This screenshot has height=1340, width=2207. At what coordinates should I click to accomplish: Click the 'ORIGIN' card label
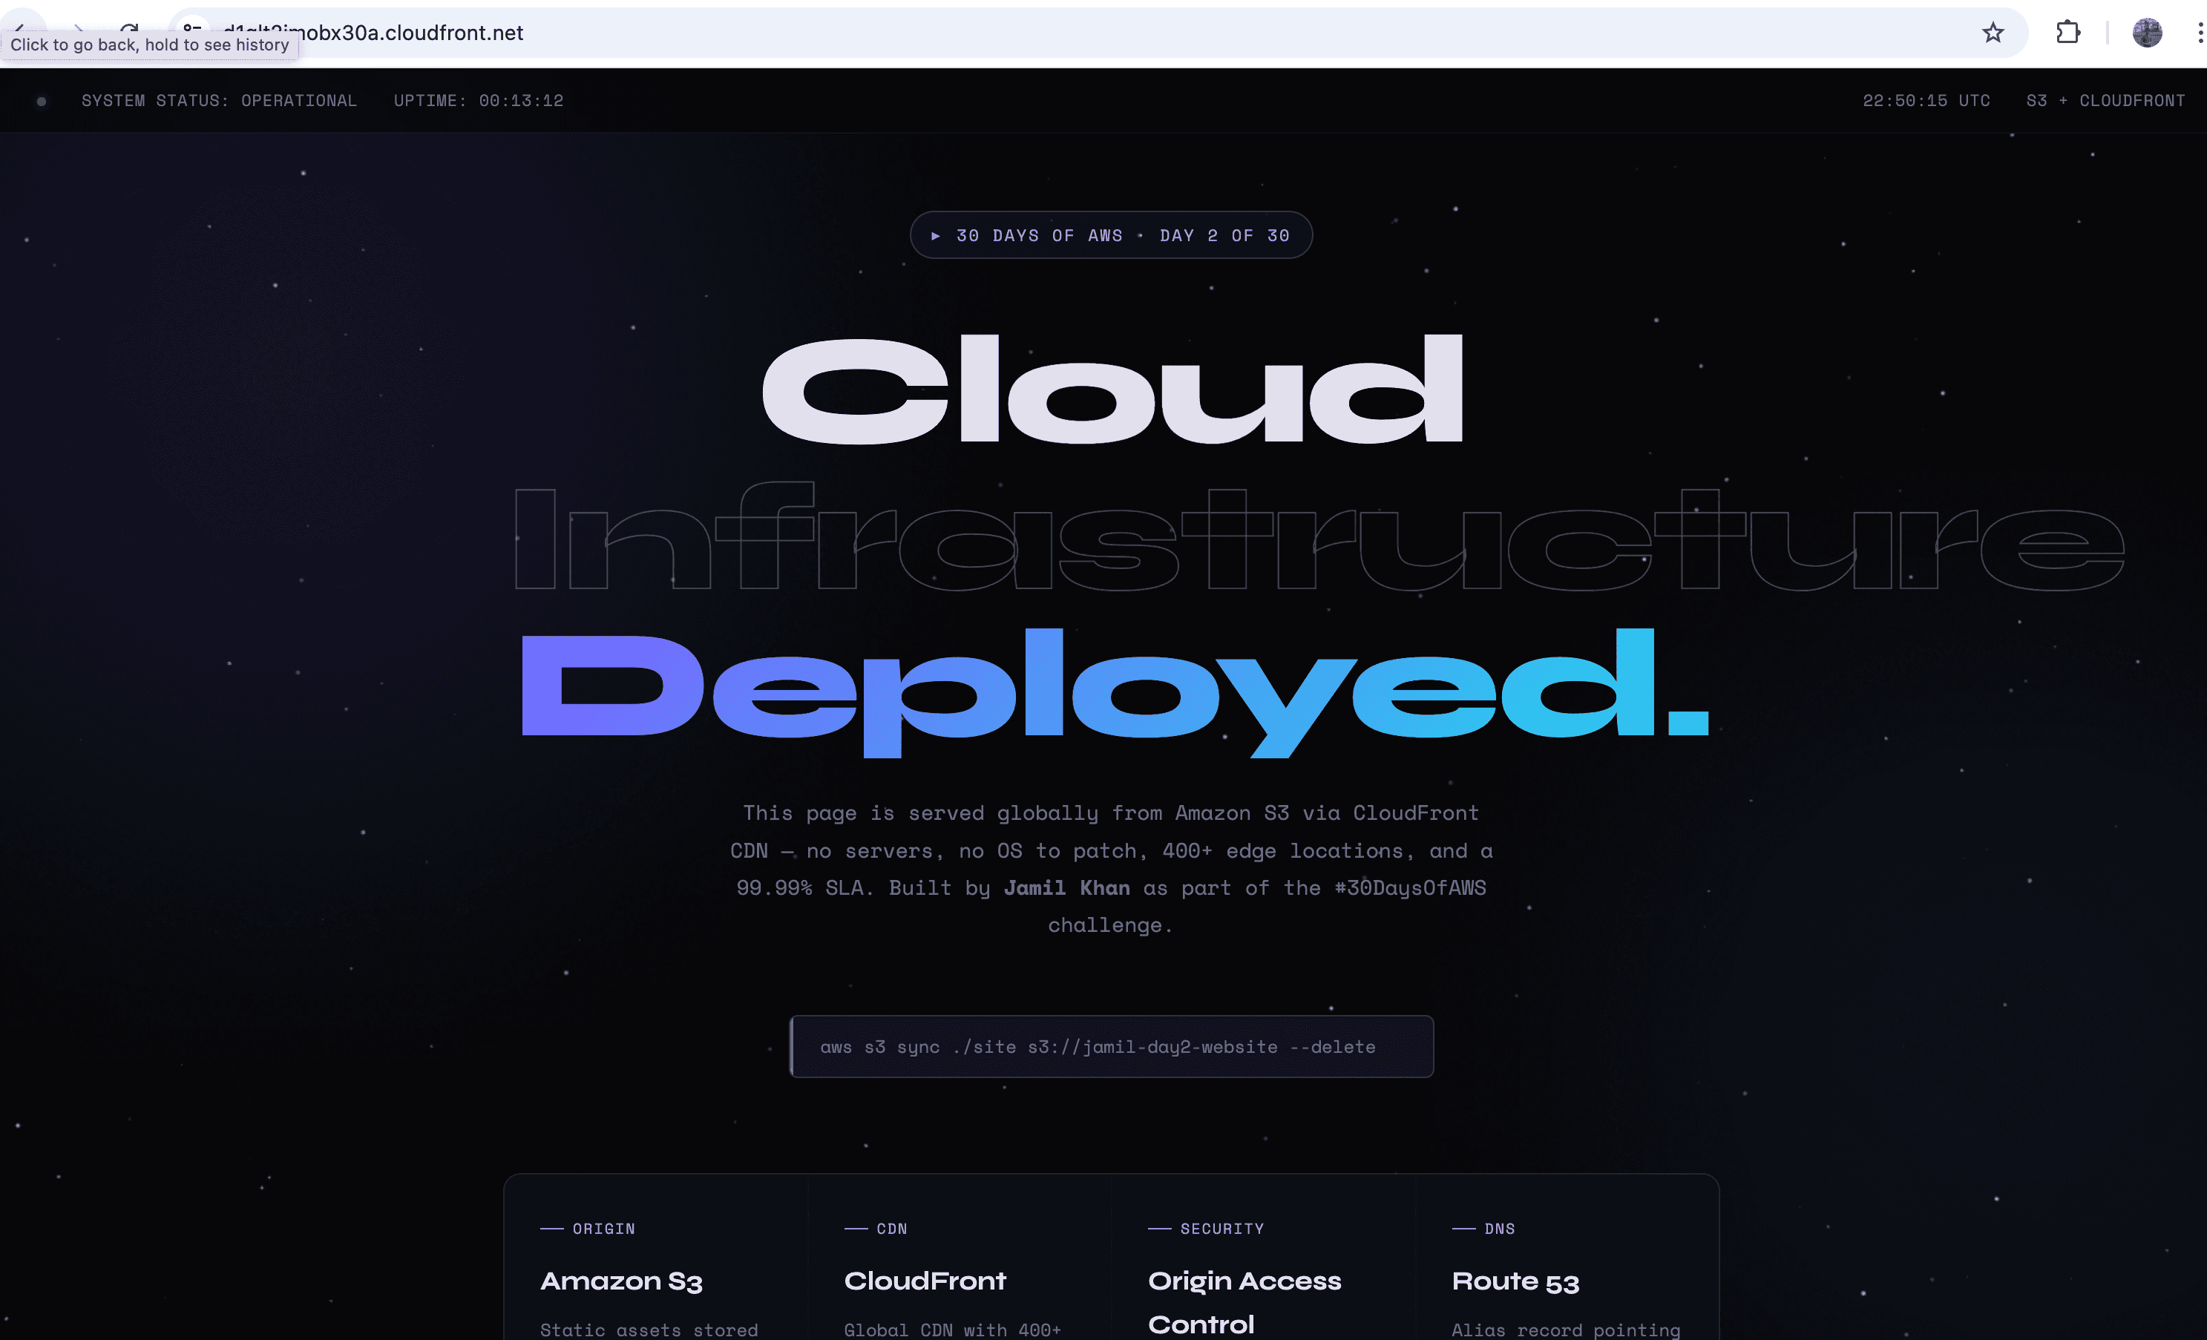coord(604,1229)
